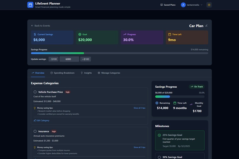
Task: Toggle light mode with the sun icon
Action: (209, 5)
